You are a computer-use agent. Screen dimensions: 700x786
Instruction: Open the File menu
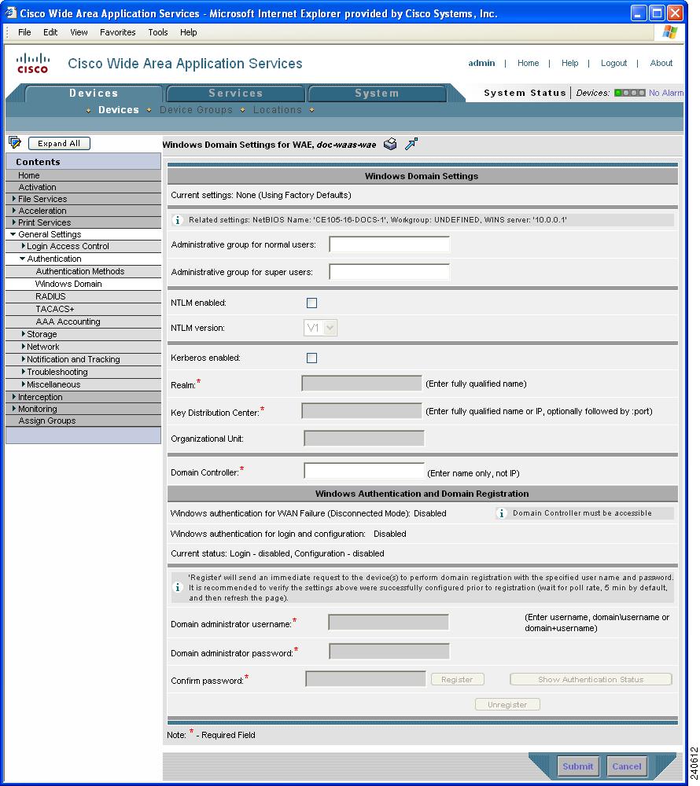tap(24, 32)
